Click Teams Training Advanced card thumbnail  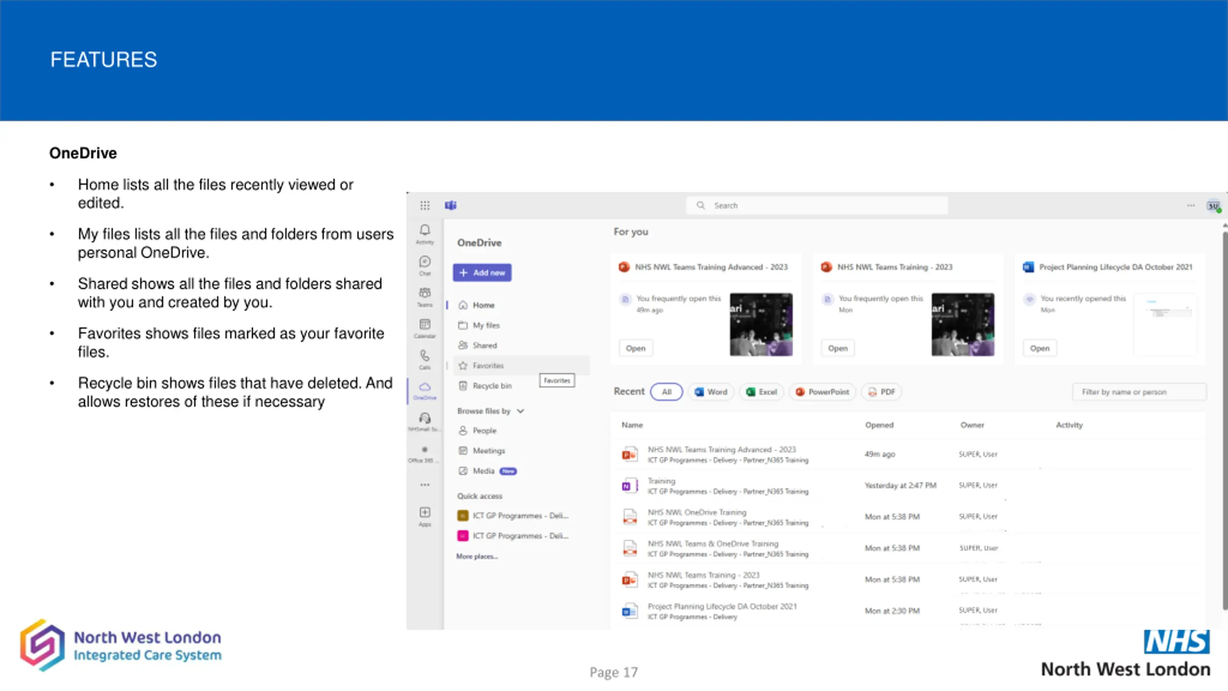pos(761,325)
